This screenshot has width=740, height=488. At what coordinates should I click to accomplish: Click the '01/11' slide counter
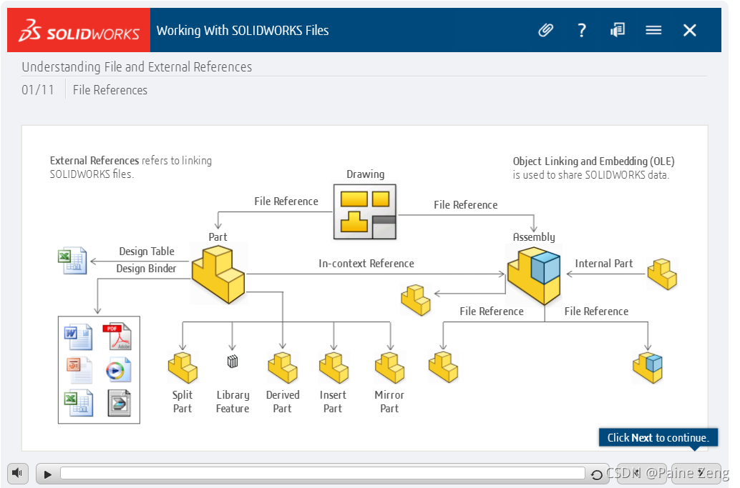click(38, 89)
